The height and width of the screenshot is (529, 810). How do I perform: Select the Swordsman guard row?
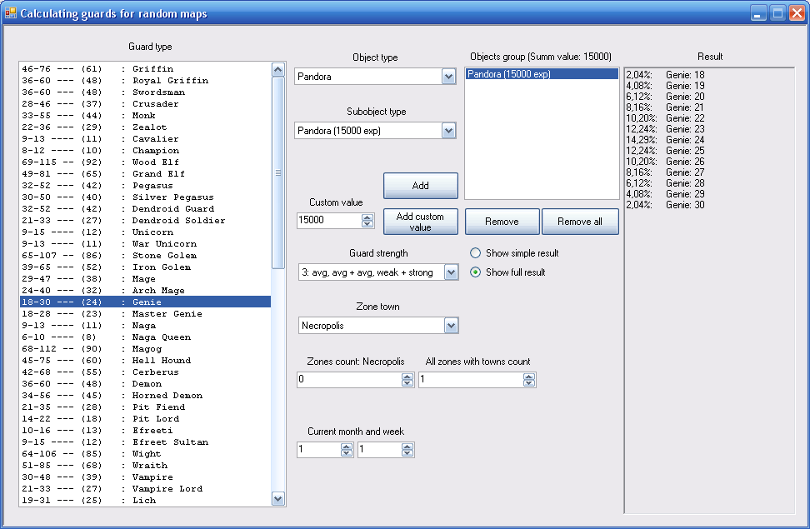(x=145, y=92)
